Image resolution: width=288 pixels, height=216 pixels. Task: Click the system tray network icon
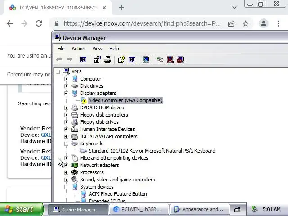255,209
